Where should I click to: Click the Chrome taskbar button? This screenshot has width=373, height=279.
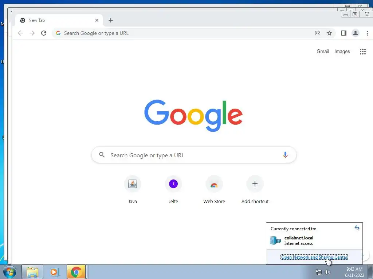coord(76,272)
